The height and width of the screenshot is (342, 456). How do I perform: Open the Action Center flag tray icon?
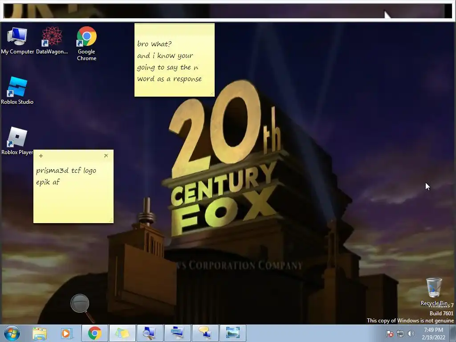click(x=389, y=334)
